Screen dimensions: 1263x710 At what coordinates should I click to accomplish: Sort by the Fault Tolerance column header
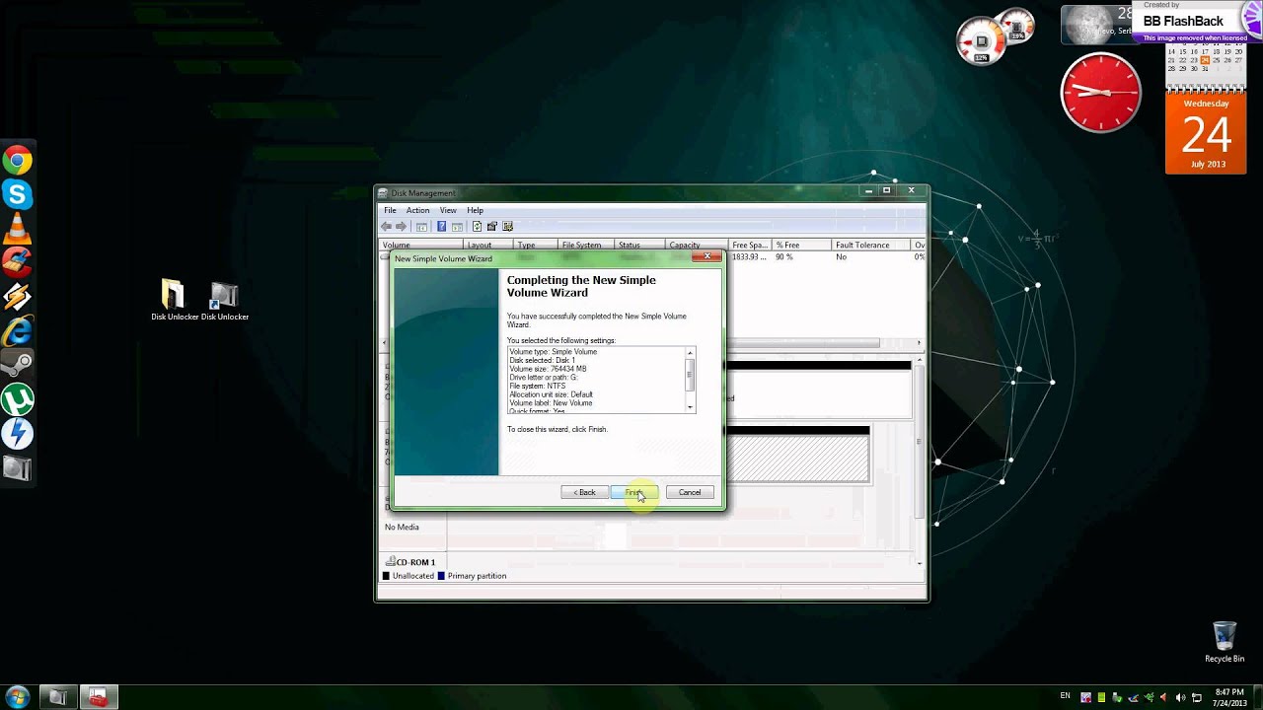coord(871,245)
